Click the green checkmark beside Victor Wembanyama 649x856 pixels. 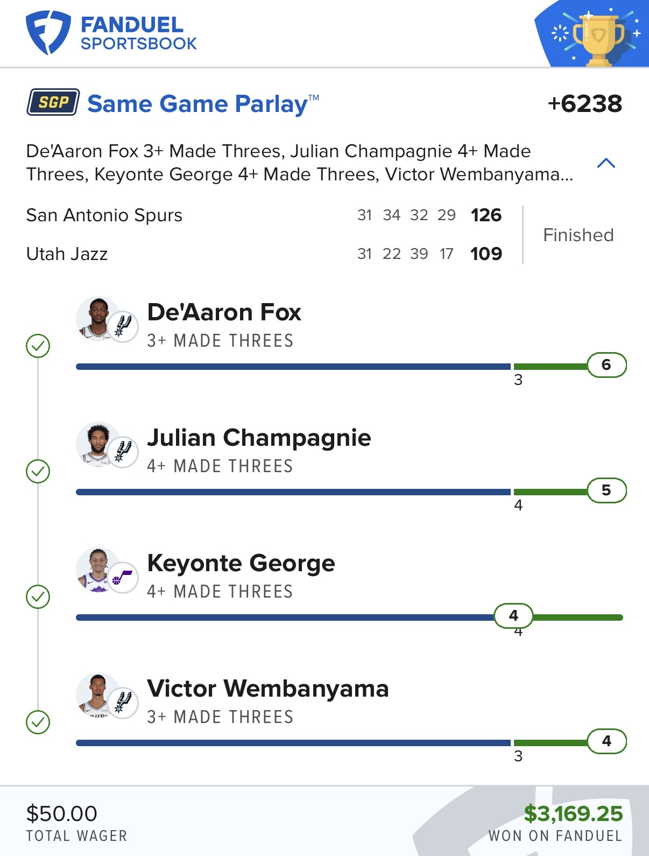(38, 722)
